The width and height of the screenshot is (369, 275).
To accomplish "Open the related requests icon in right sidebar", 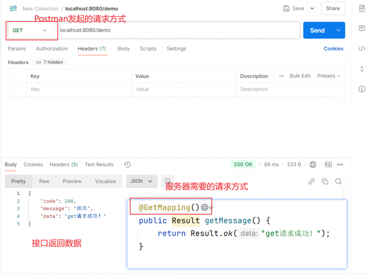I will 362,69.
